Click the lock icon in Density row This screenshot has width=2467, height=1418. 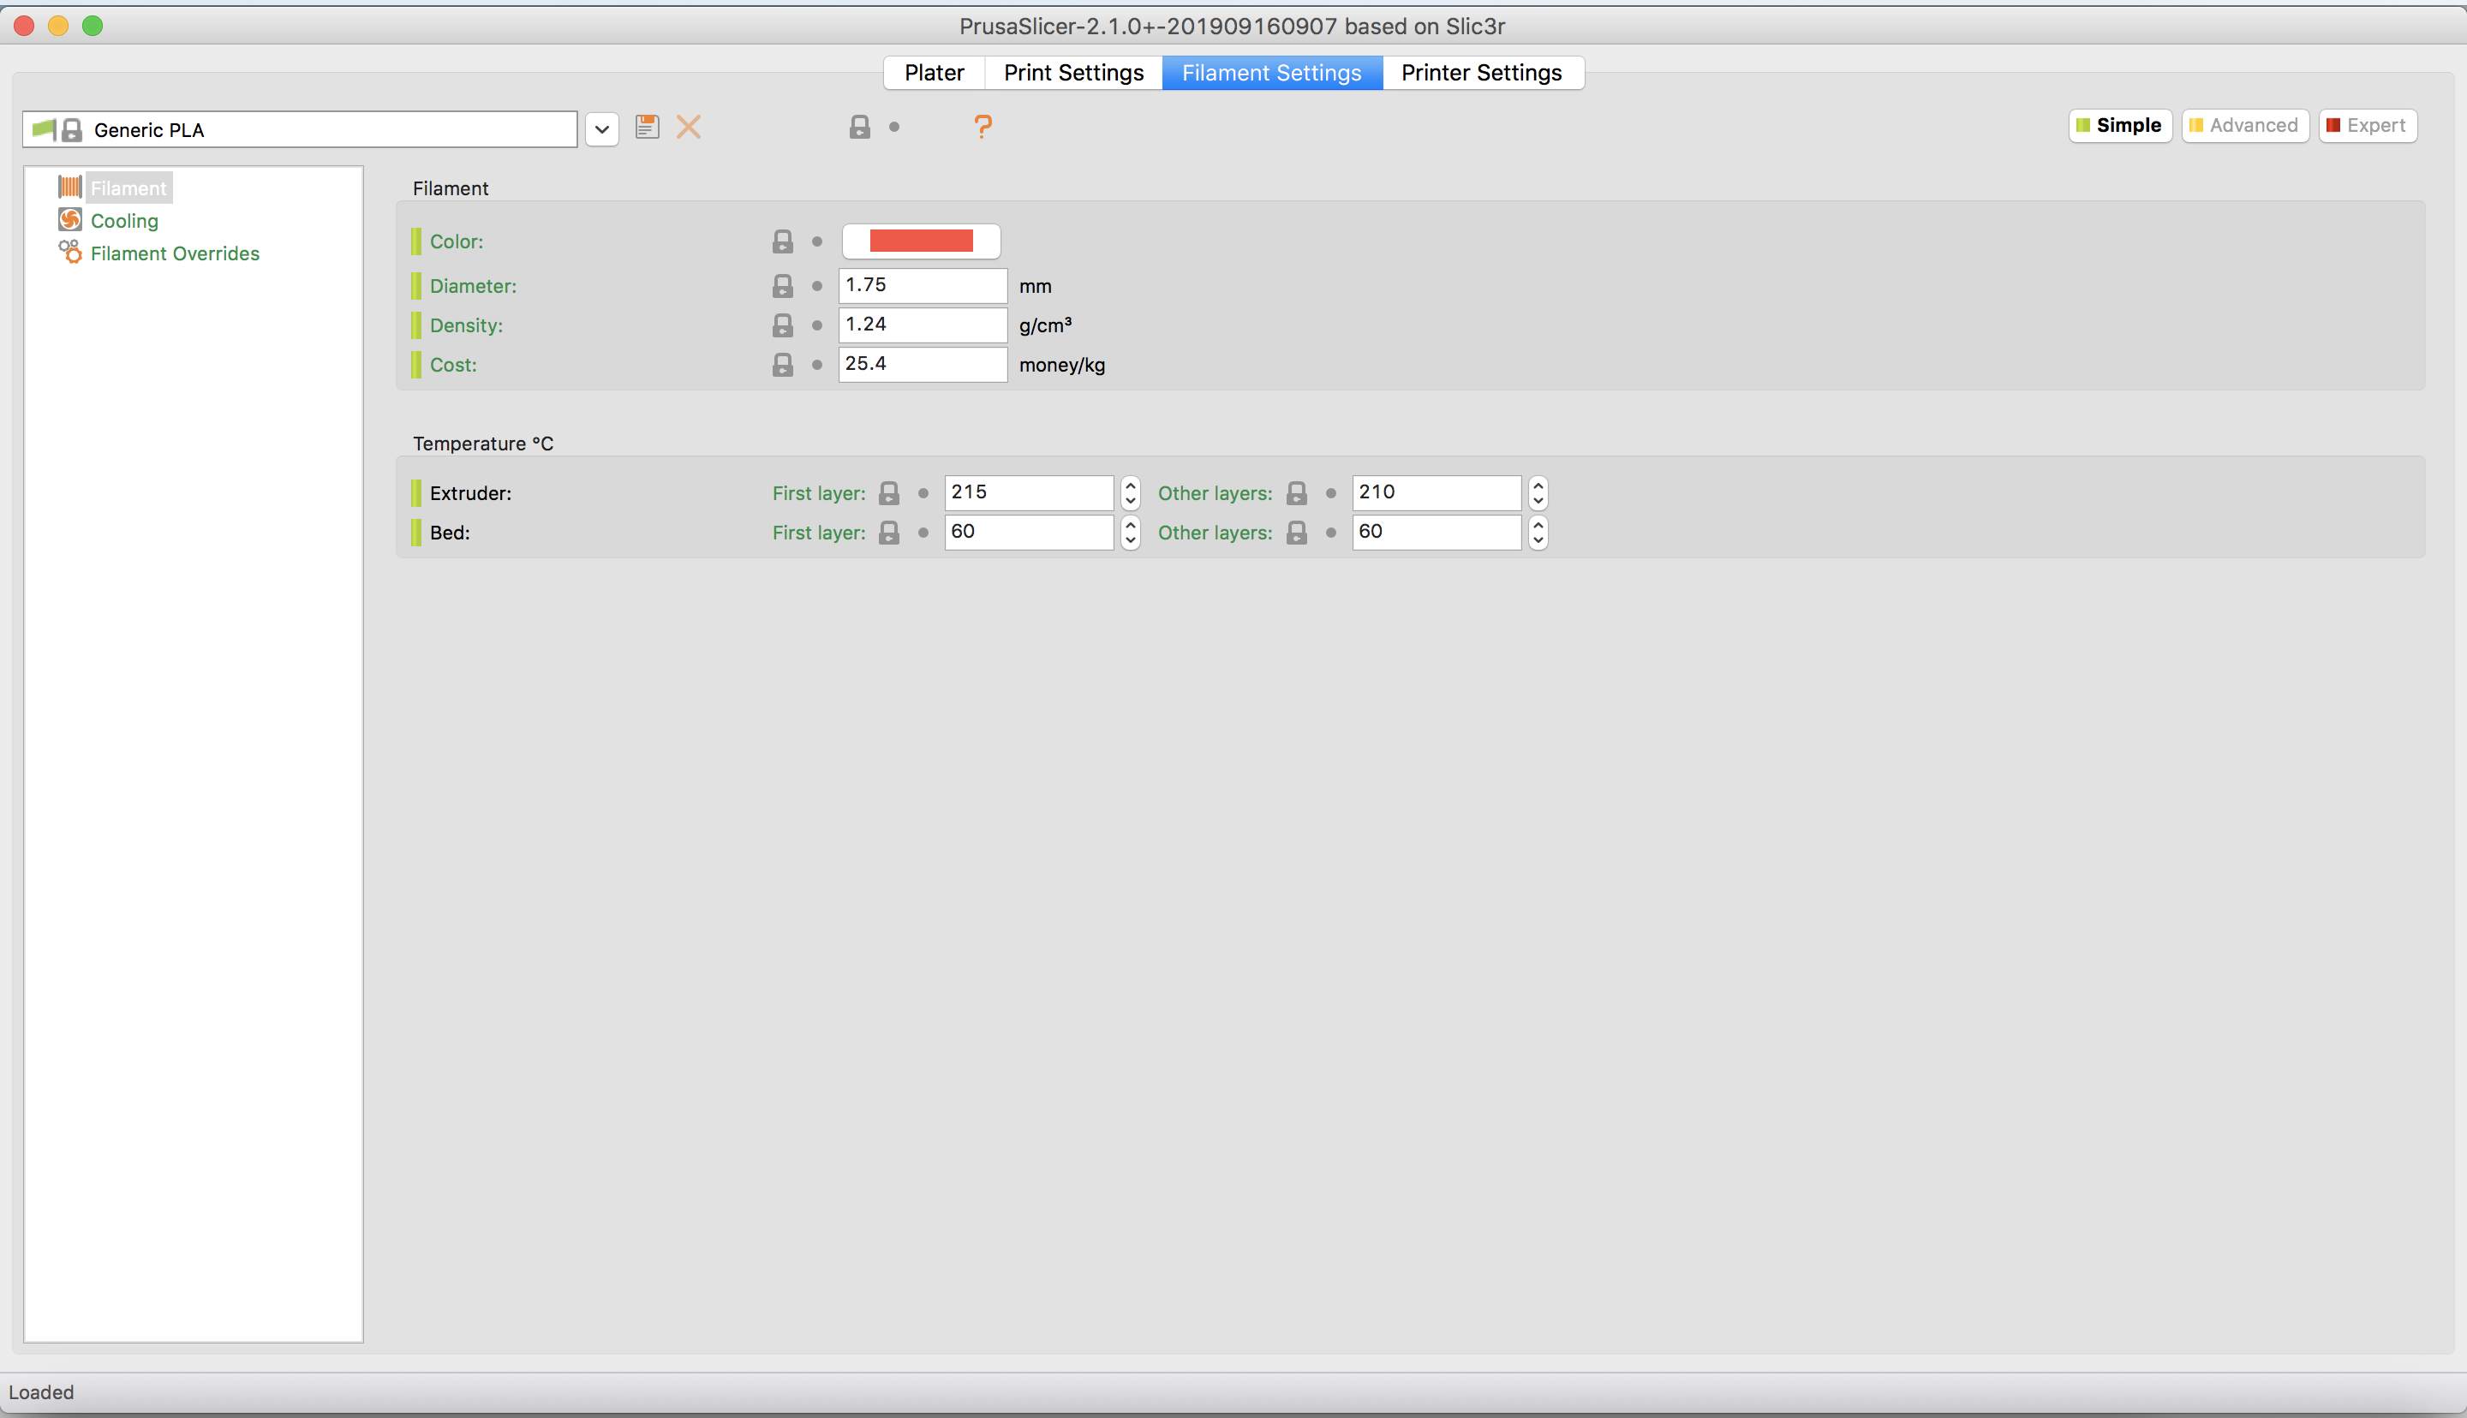tap(782, 325)
